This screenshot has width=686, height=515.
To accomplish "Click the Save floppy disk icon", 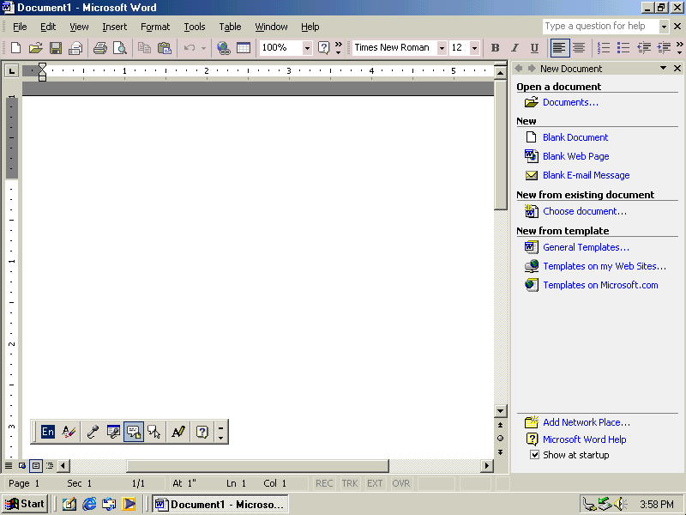I will 56,48.
